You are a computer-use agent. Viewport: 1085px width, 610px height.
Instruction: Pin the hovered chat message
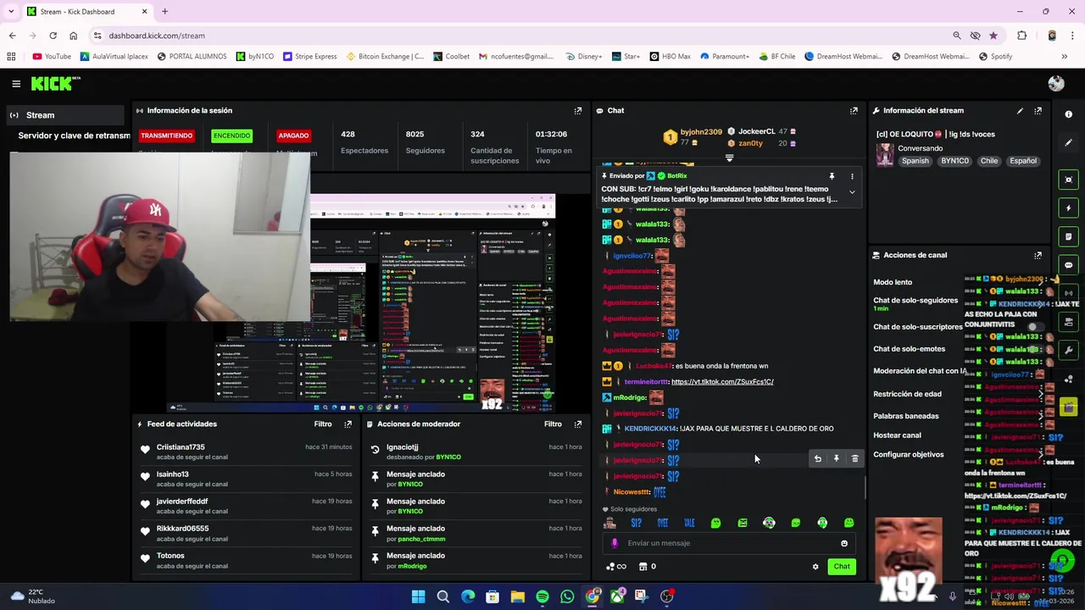point(836,458)
